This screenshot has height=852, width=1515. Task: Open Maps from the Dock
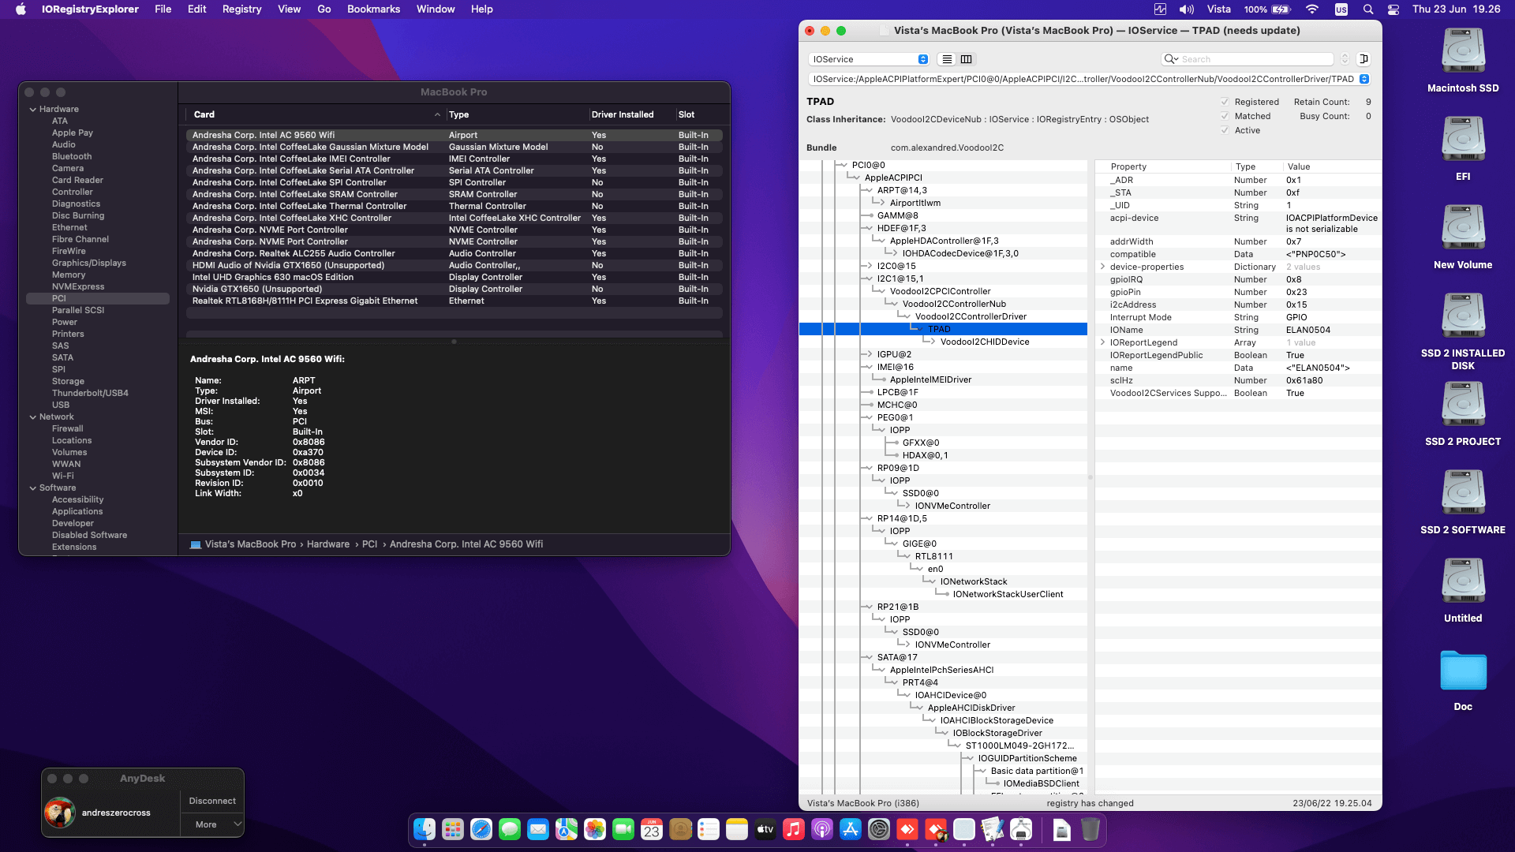pos(567,829)
